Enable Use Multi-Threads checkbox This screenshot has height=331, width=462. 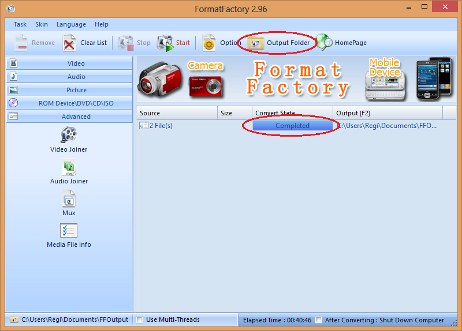click(x=140, y=320)
